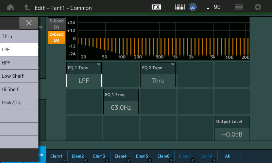Toggle the Elem8 on/off indicator
The height and width of the screenshot is (163, 272).
214,160
